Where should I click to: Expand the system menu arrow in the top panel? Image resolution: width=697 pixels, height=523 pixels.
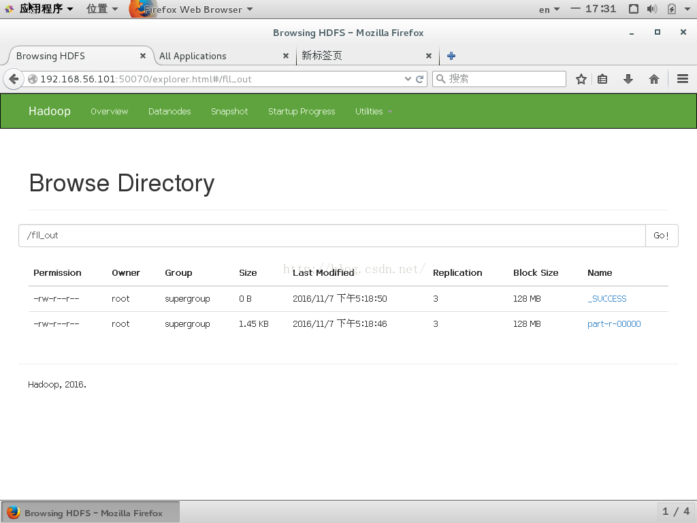coord(687,9)
